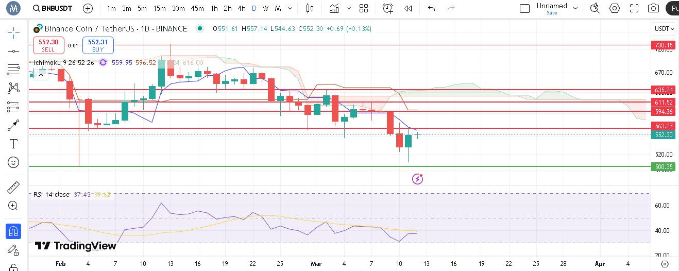Click the 552.30 SELL button

click(48, 45)
